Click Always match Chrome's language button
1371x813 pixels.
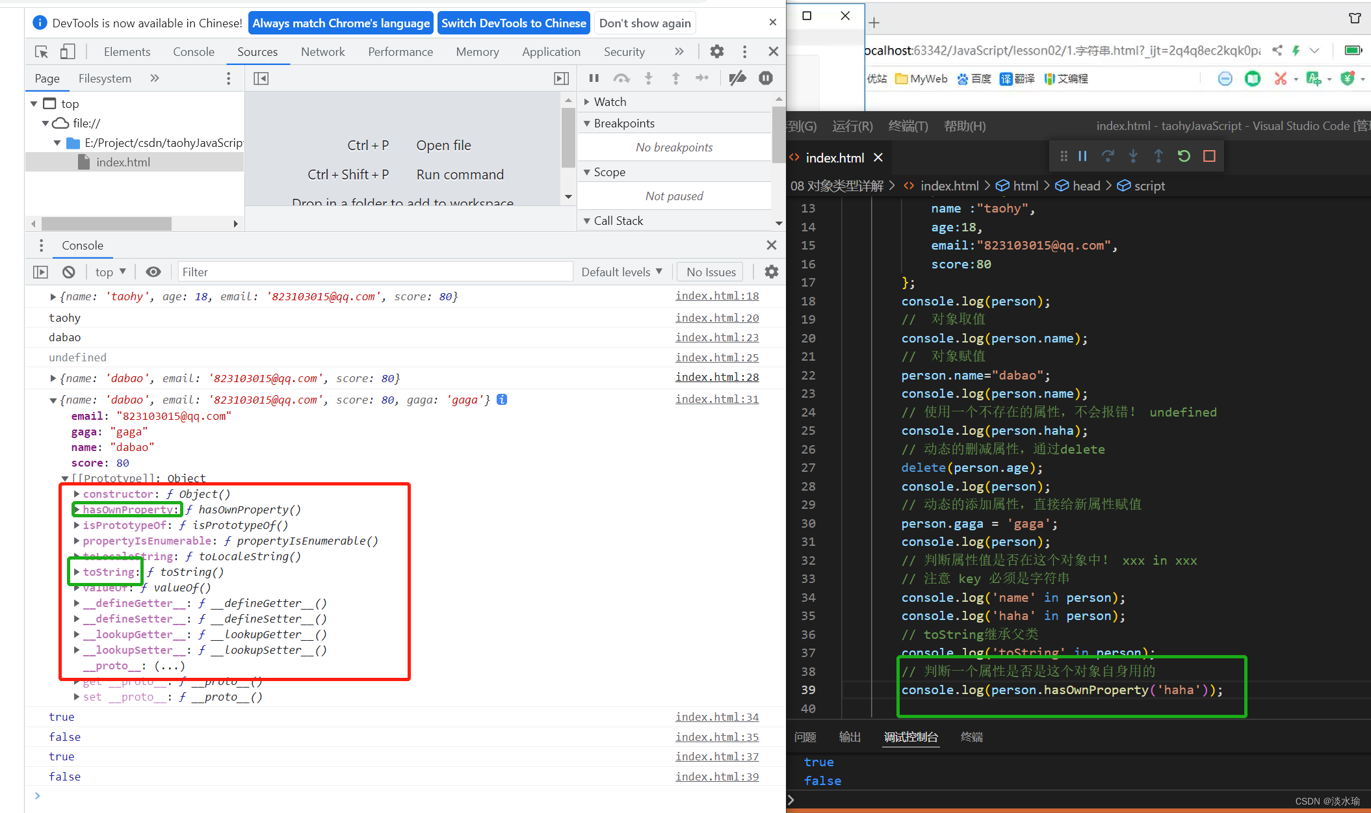341,23
